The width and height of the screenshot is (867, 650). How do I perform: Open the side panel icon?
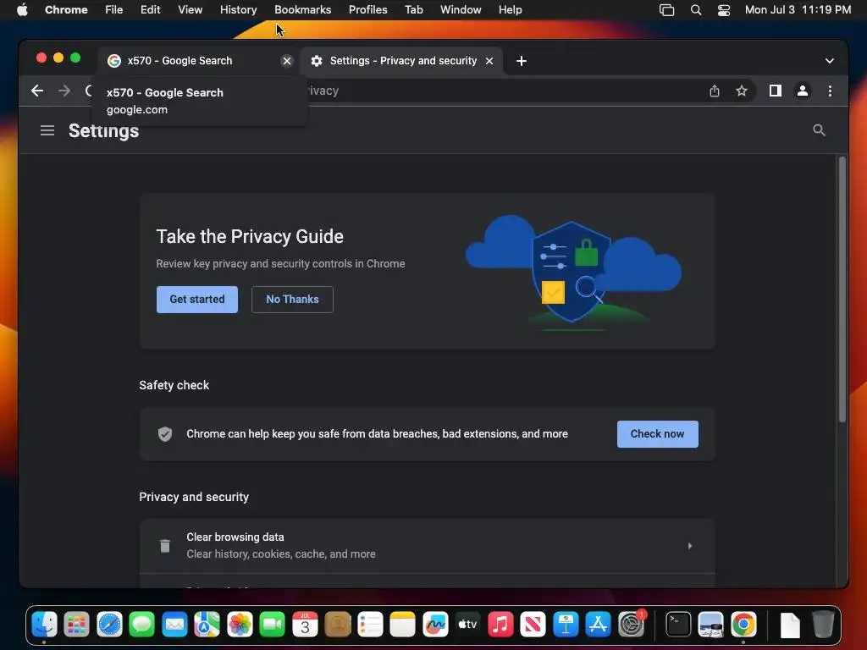776,91
